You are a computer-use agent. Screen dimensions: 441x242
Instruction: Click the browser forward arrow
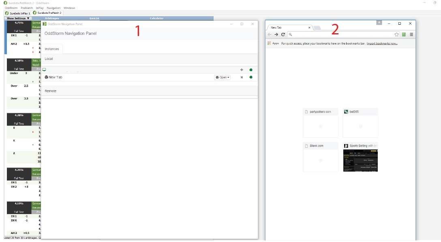276,35
